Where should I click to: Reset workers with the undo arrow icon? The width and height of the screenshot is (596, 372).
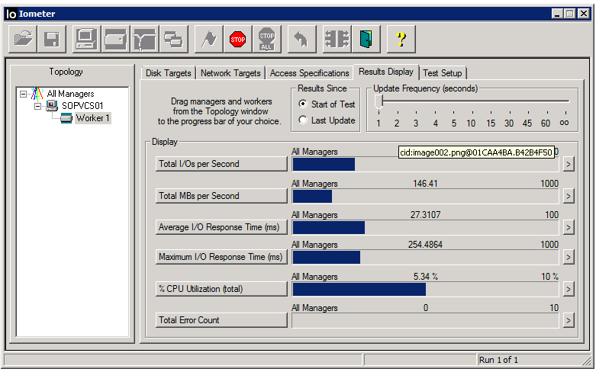pos(301,39)
